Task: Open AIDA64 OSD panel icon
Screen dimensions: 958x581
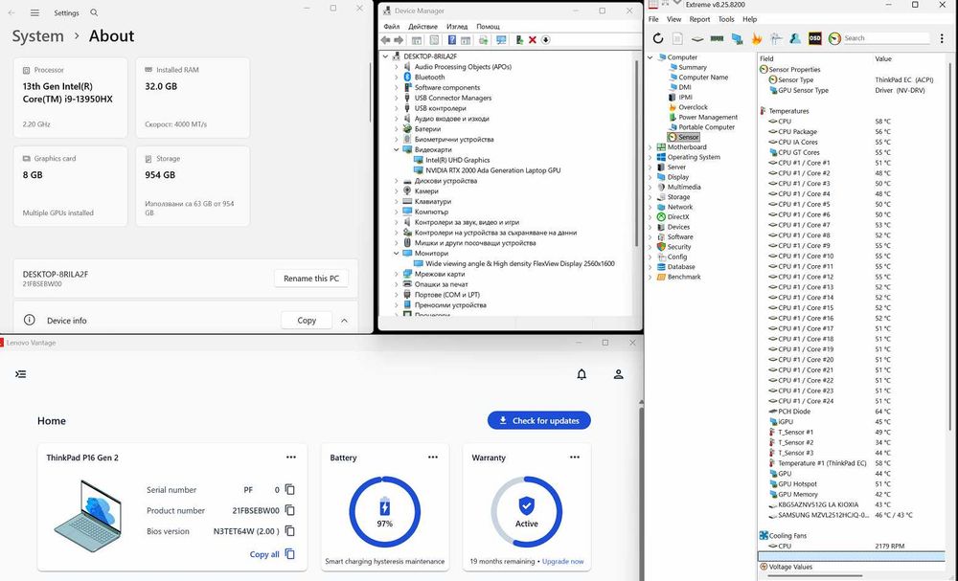Action: tap(814, 38)
